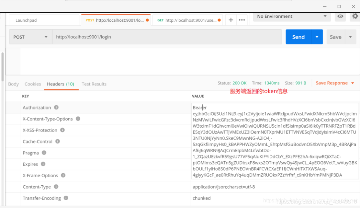
Task: Open a new request tab with plus icon
Action: click(x=231, y=20)
